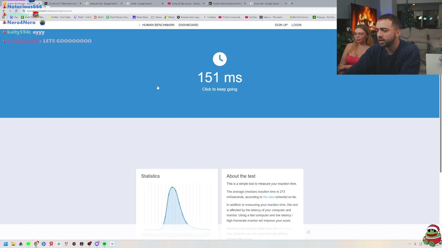
Task: Open the 'KickBot - Kick Chatb...' bookmark
Action: [59, 17]
